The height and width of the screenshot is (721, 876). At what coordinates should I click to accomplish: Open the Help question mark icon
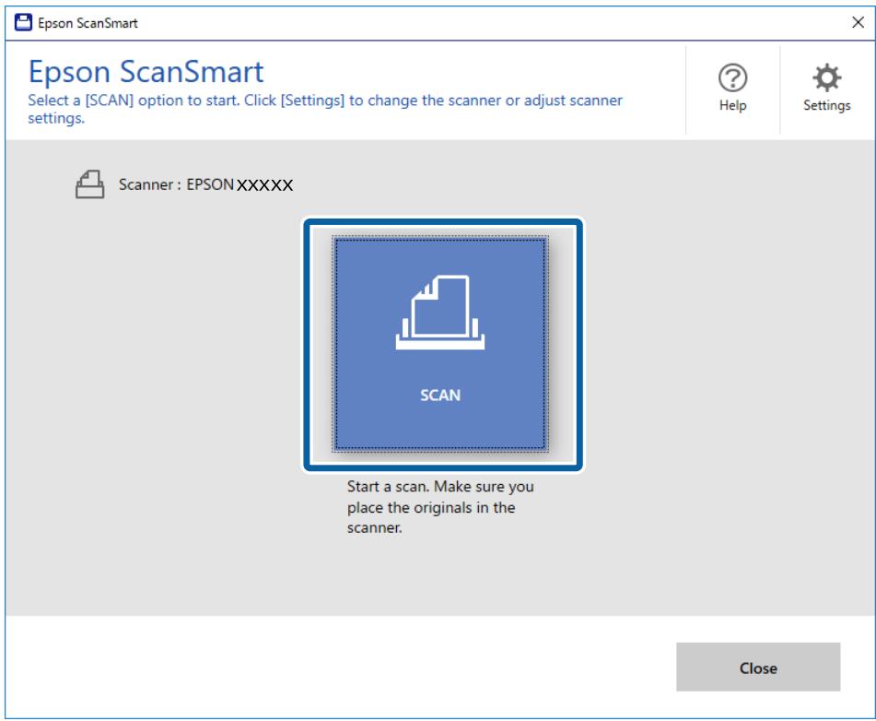coord(732,77)
